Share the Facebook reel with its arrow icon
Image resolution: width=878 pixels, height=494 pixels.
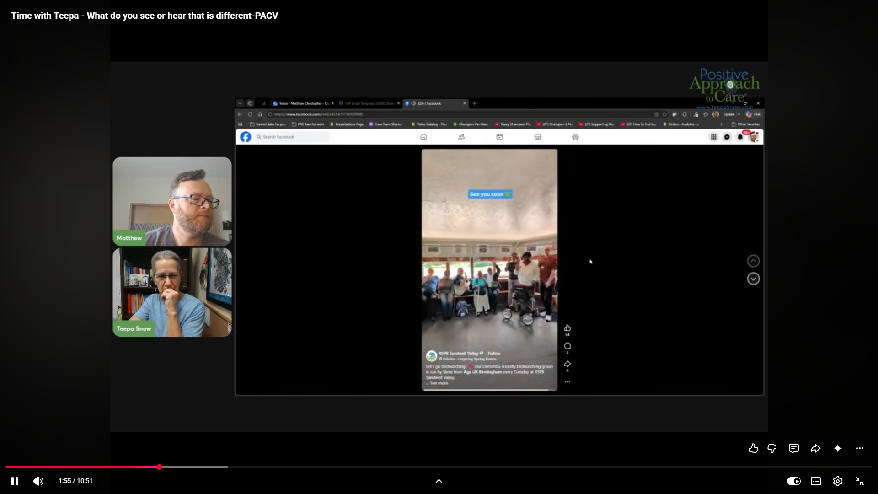[567, 364]
